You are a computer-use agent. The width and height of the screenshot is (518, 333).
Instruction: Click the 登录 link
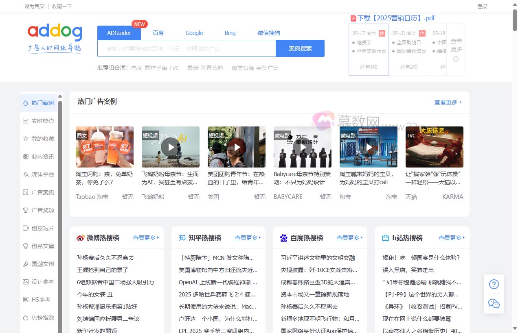pos(482,6)
